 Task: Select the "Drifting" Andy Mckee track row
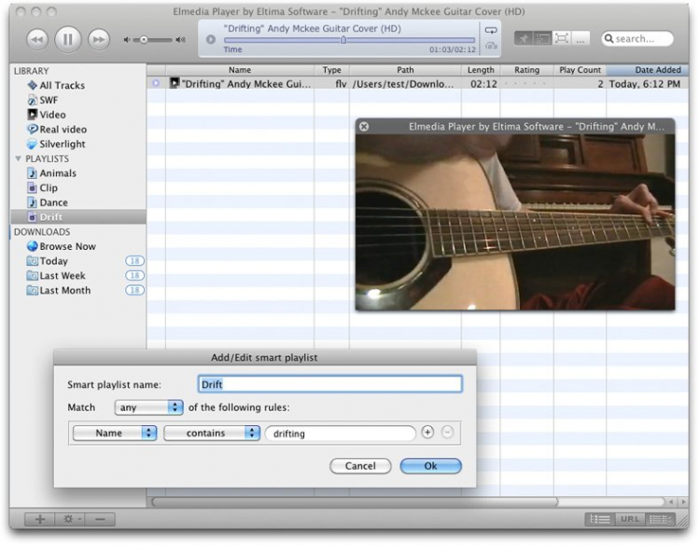pos(417,83)
